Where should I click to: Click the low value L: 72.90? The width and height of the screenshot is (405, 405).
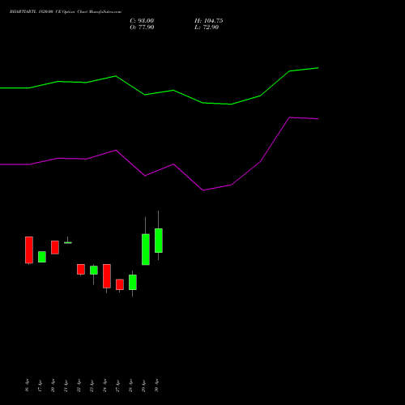(207, 28)
